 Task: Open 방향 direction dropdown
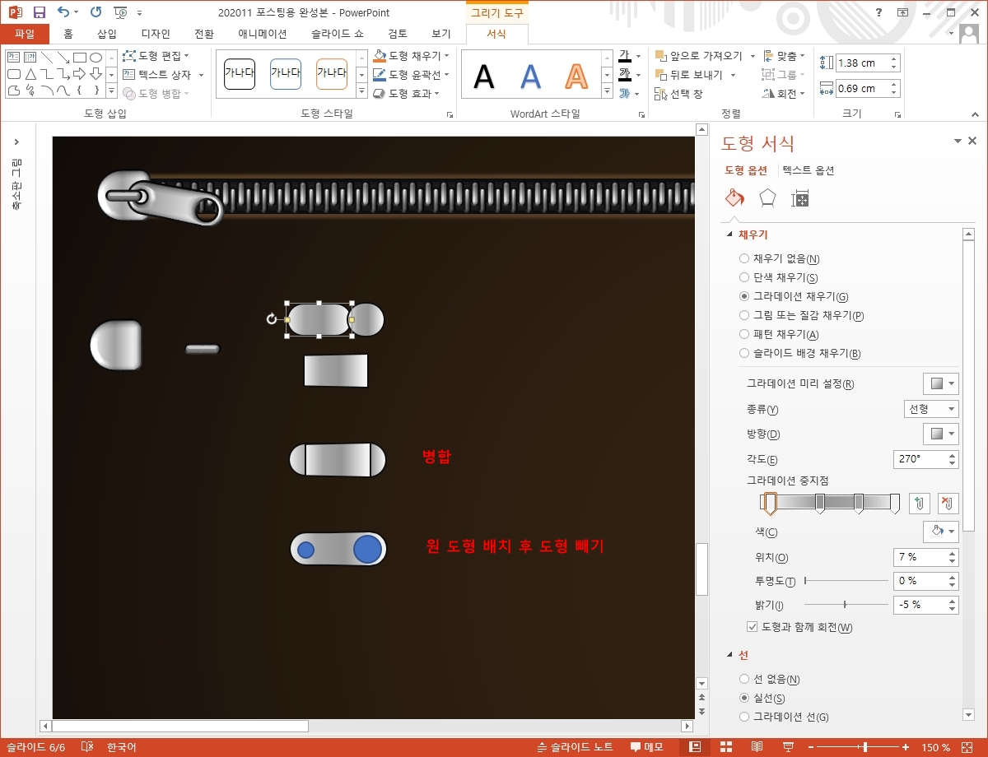940,434
